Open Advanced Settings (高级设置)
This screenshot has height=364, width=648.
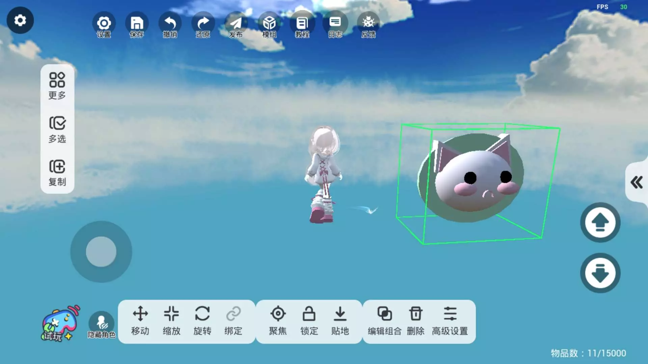[x=450, y=321]
